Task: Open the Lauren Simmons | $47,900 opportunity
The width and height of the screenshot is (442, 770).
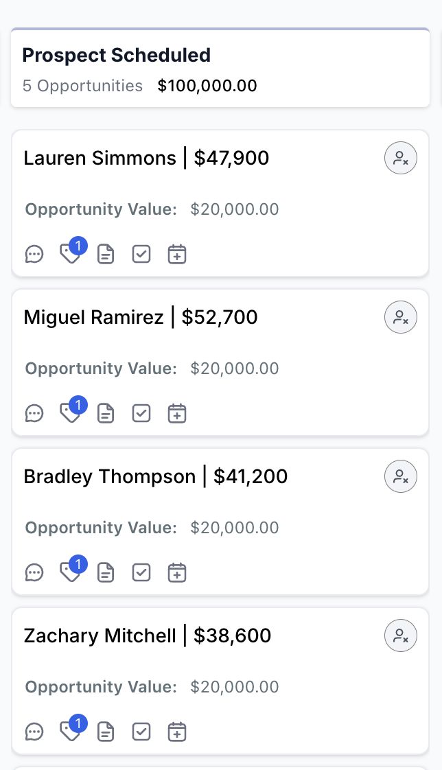Action: tap(146, 159)
